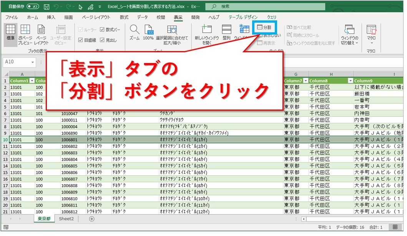Open Column7 filter dropdown
Image resolution: width=407 pixels, height=236 pixels.
306,81
